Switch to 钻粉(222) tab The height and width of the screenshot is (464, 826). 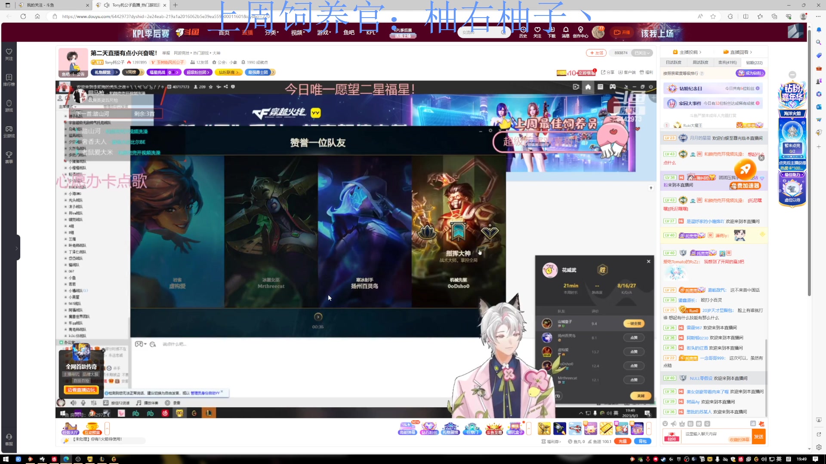(x=754, y=63)
